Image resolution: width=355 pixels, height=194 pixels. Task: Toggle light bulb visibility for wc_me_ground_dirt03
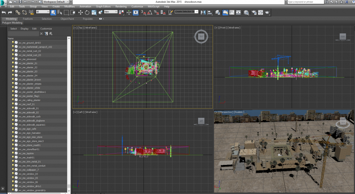13,43
